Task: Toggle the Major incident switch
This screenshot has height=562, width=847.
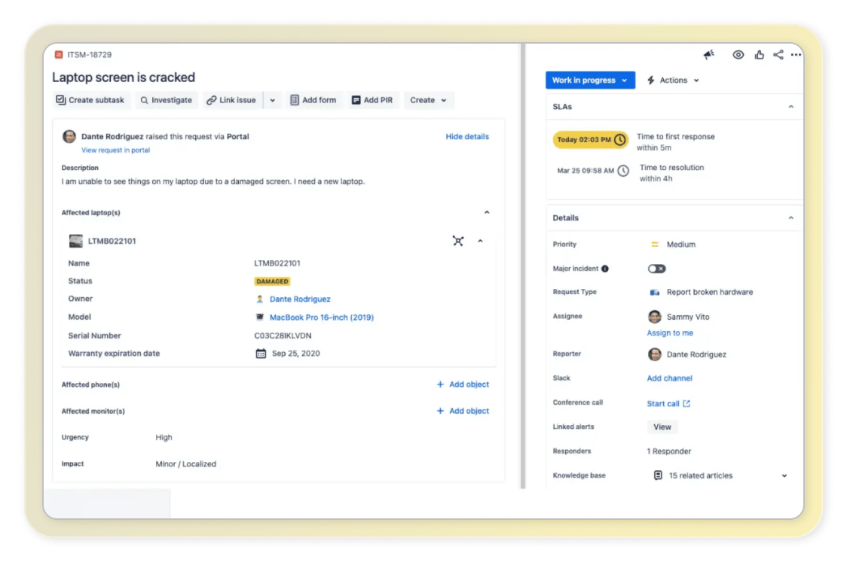Action: 656,269
